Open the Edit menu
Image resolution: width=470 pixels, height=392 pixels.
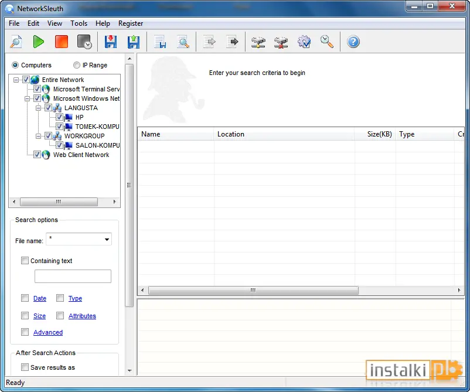(33, 23)
